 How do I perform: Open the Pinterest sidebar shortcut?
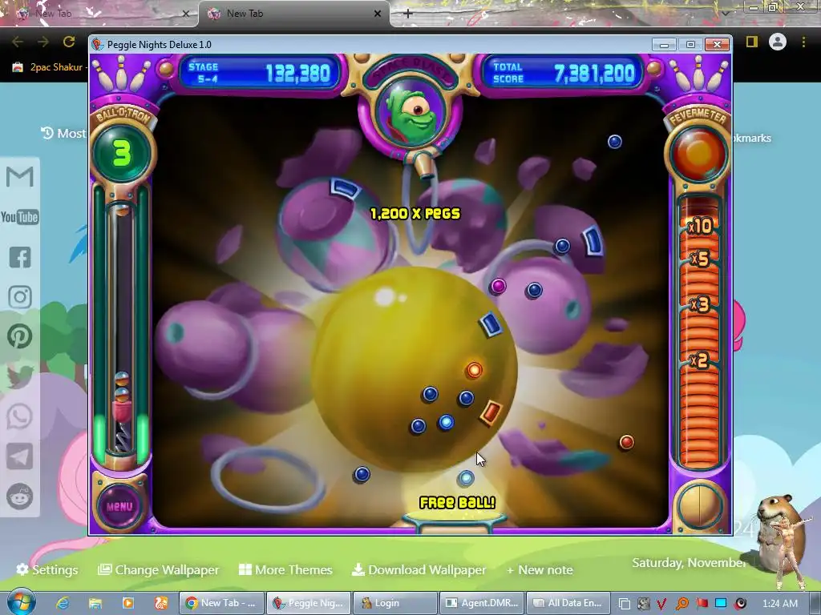pyautogui.click(x=20, y=336)
